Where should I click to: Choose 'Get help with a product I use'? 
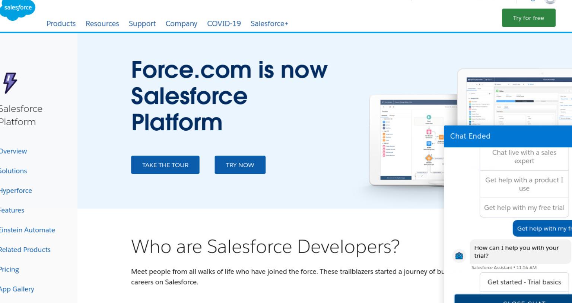pyautogui.click(x=524, y=184)
